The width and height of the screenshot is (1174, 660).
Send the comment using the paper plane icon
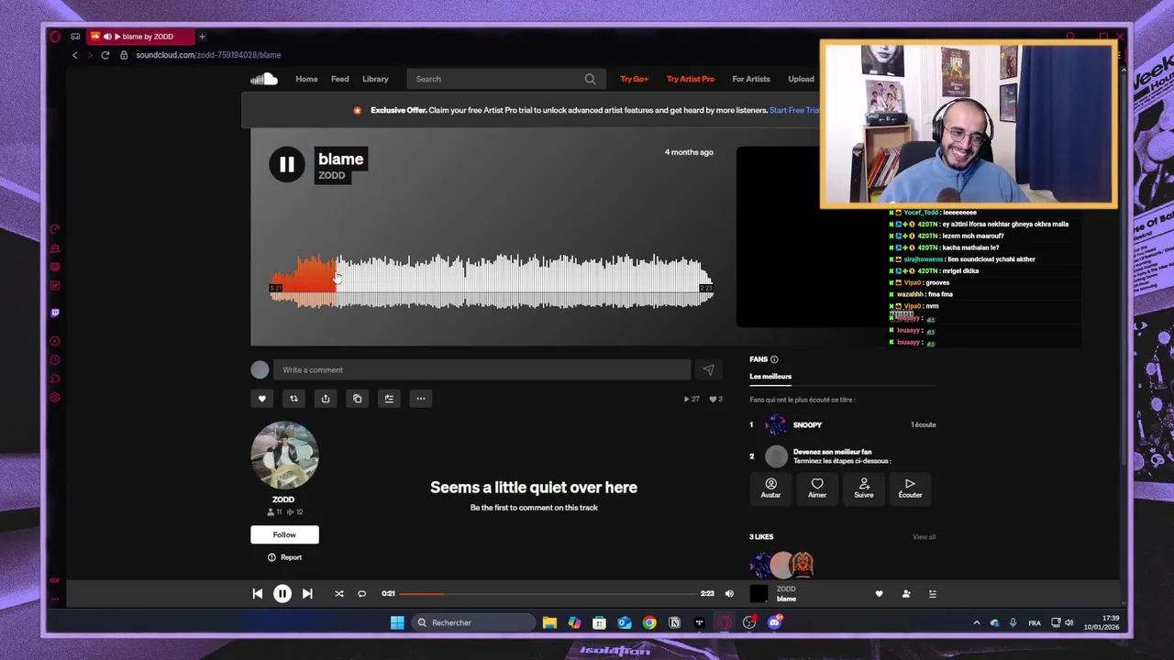(708, 369)
